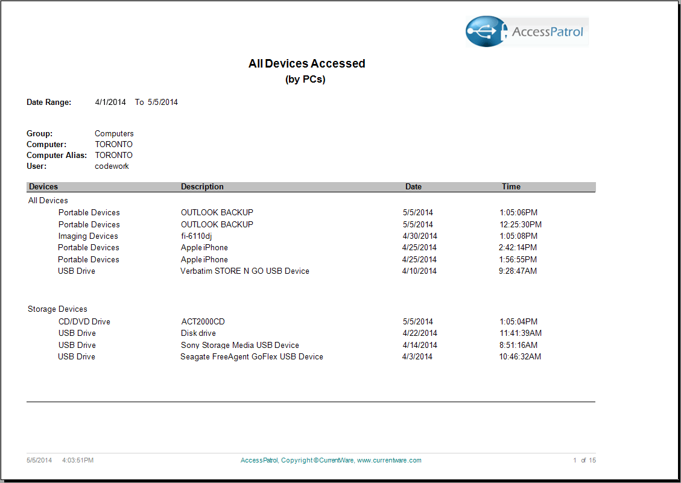Image resolution: width=681 pixels, height=483 pixels.
Task: Click the Computer Alias value TORONTO
Action: point(114,155)
